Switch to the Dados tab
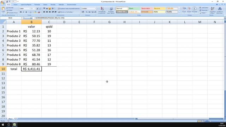The image size is (226, 127). pyautogui.click(x=45, y=5)
